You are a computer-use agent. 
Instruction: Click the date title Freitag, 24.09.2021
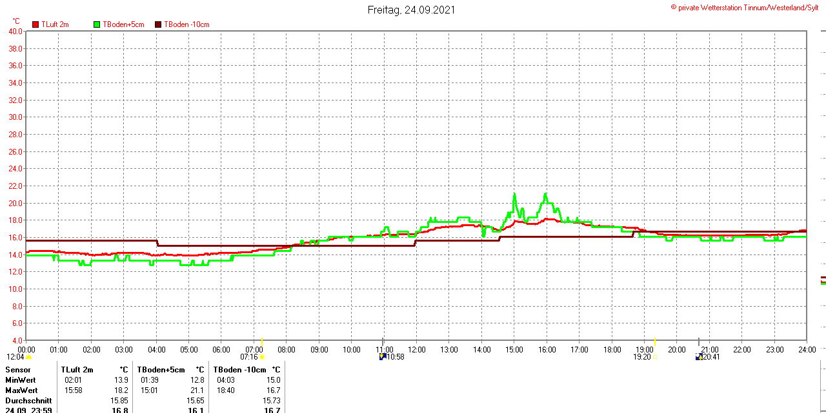pos(411,10)
